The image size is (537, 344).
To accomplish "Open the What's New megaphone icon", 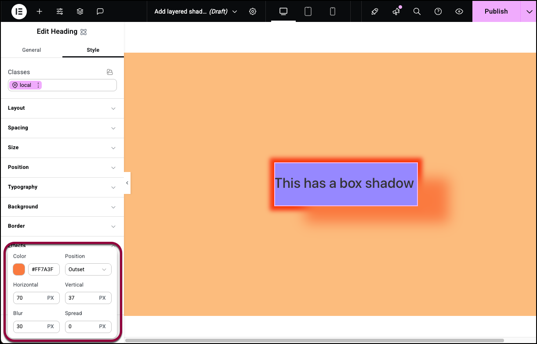I will click(396, 11).
